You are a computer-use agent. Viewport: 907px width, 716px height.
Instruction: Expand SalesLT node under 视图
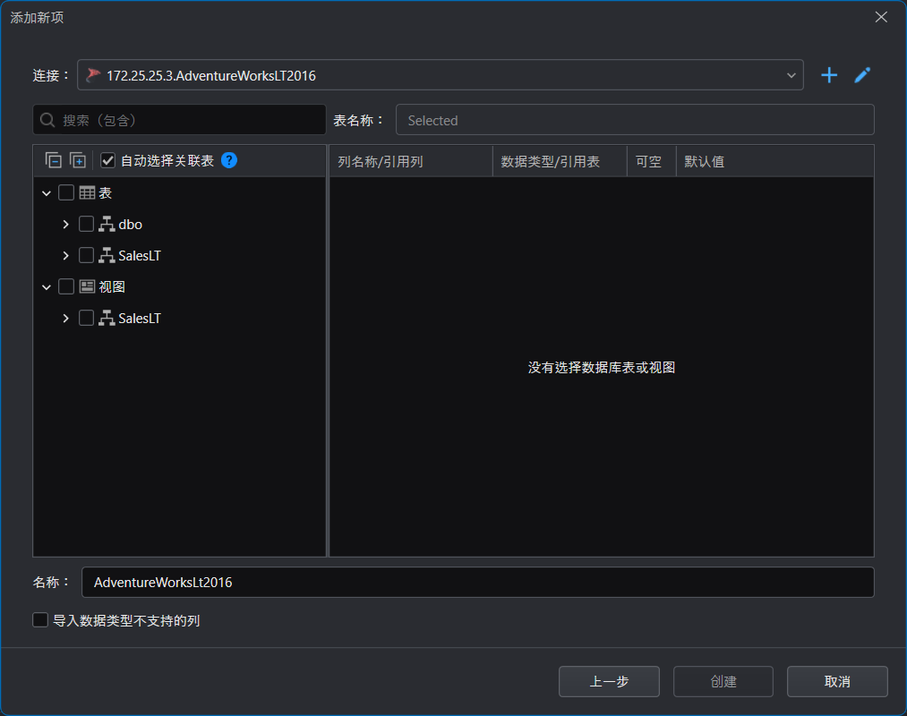66,318
